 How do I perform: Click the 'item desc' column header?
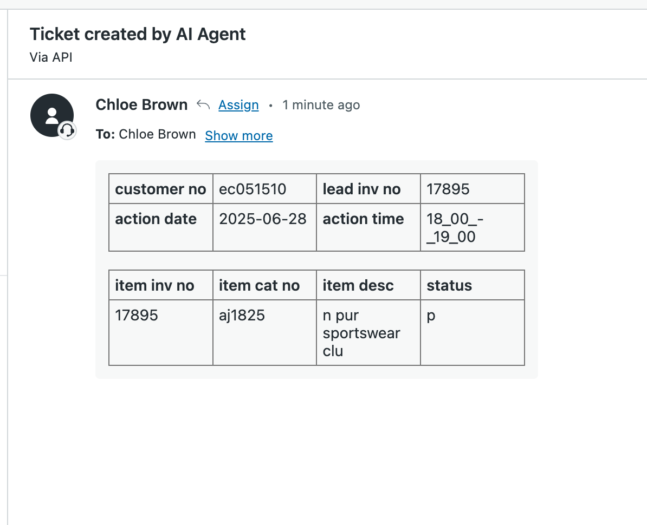[x=358, y=285]
